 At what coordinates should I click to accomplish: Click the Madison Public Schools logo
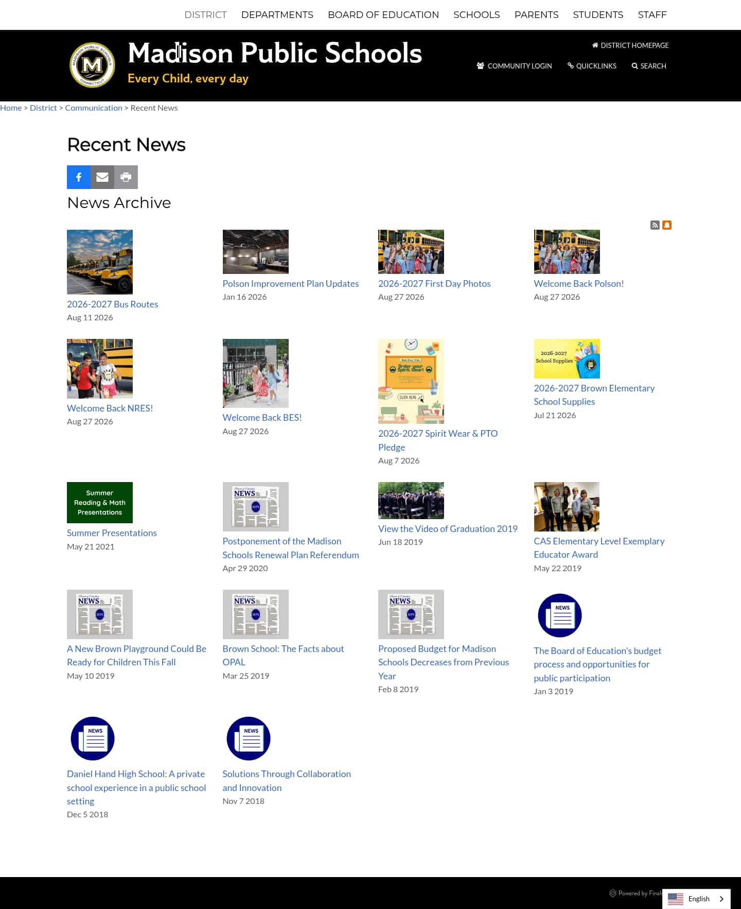[x=92, y=65]
